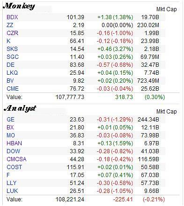Open the HBAN stock symbol

14,143
